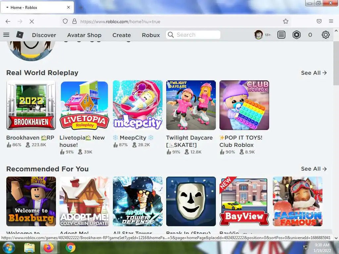The height and width of the screenshot is (254, 339).
Task: Open the Livetopia New house title link
Action: click(x=82, y=141)
